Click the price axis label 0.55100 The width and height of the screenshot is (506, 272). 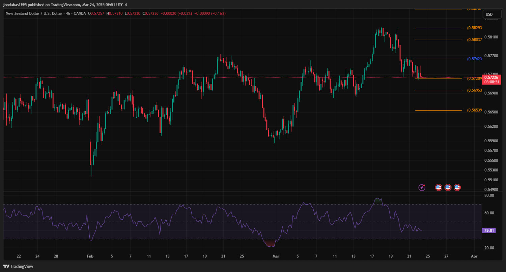491,180
